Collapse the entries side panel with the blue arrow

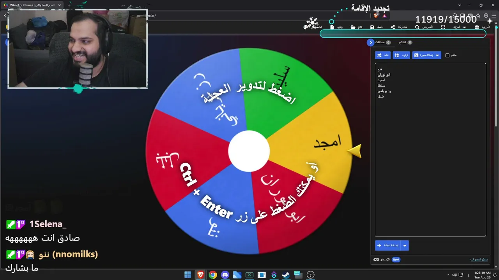(370, 42)
